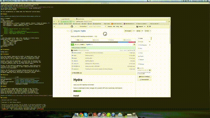Image resolution: width=210 pixels, height=118 pixels.
Task: Open Chrome's hamburger menu
Action: pos(169,22)
